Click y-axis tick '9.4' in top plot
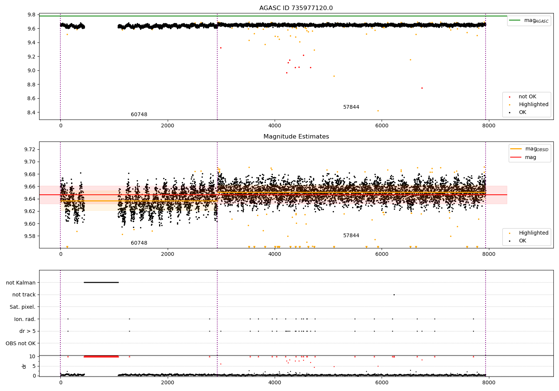 tap(32, 43)
